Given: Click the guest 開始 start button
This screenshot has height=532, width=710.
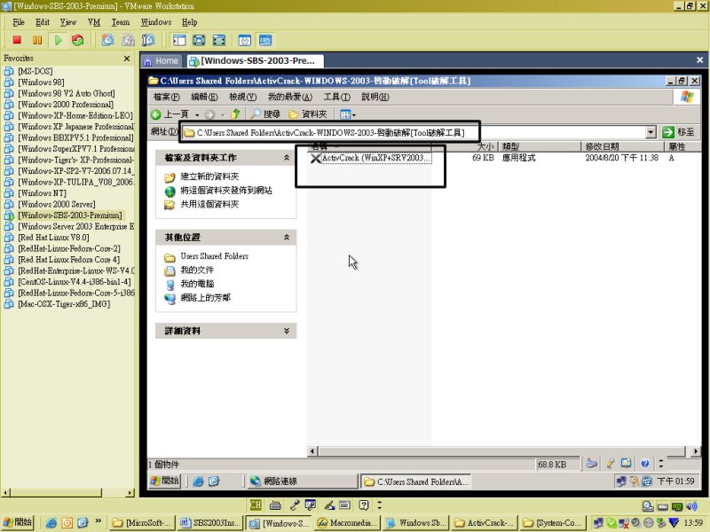Looking at the screenshot, I should (165, 481).
